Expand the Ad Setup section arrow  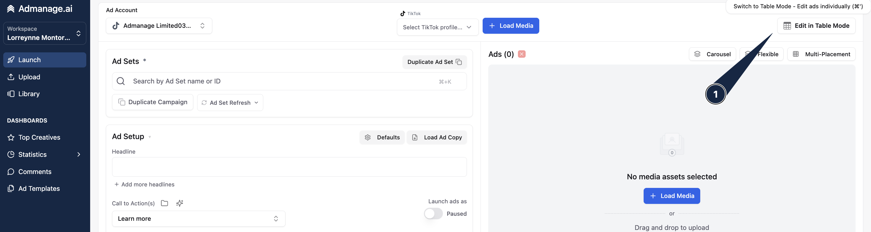(149, 137)
